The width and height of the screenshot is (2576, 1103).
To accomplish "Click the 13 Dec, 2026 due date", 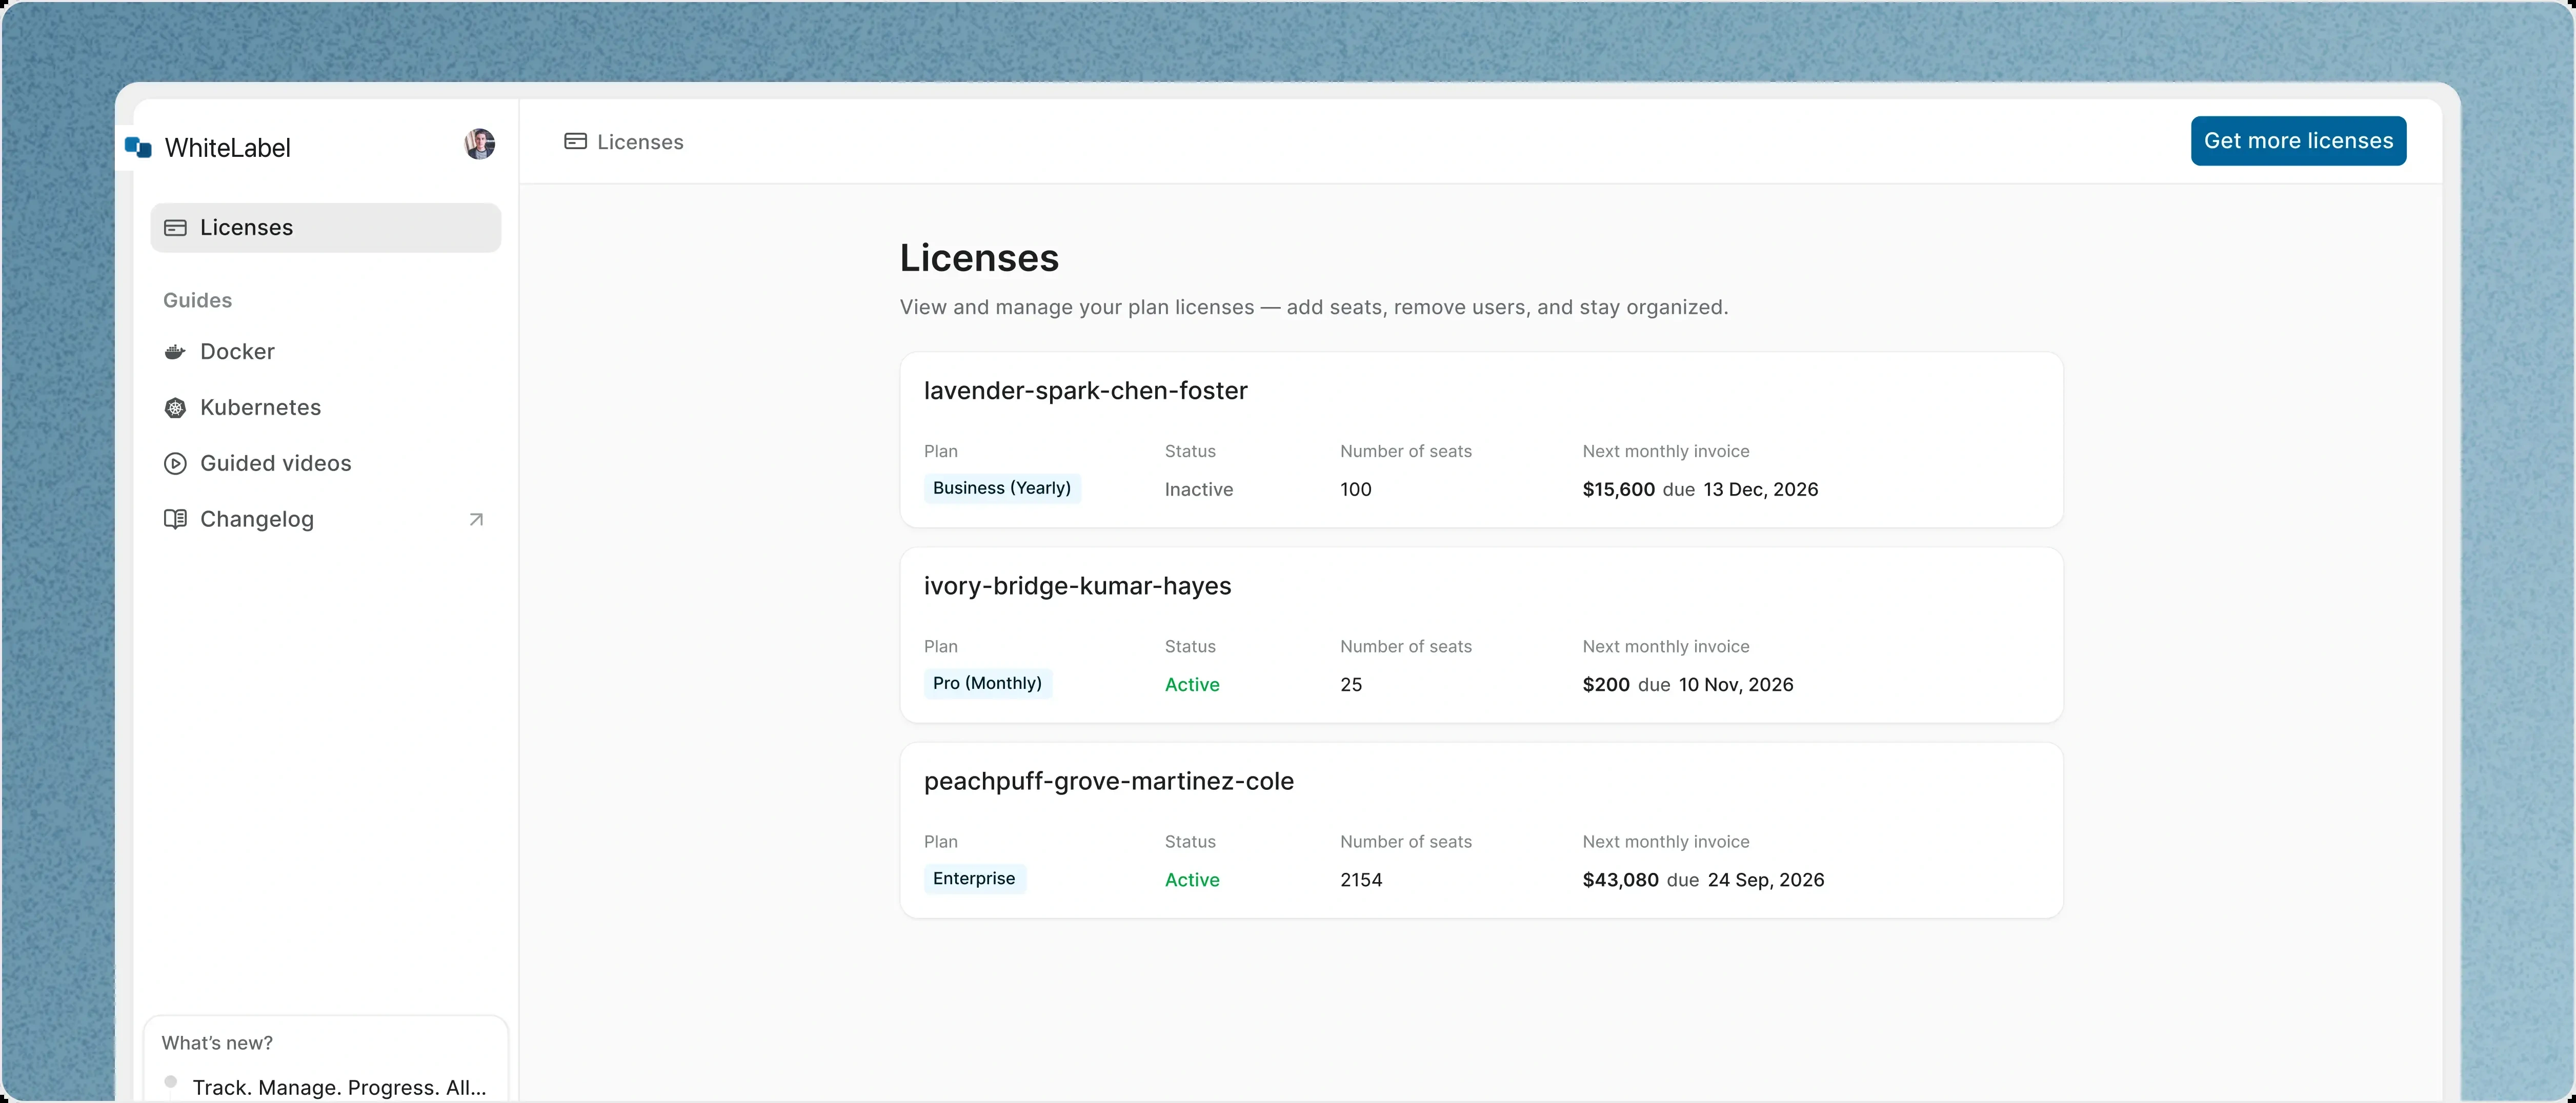I will click(x=1760, y=489).
